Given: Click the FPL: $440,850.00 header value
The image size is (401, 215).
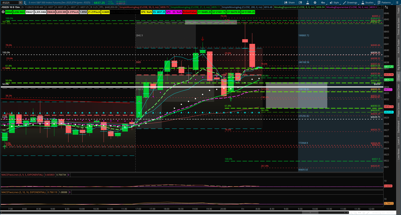Looking at the screenshot, I should [x=108, y=7].
